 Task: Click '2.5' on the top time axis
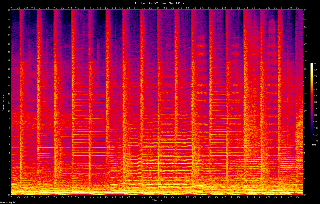coord(194,8)
